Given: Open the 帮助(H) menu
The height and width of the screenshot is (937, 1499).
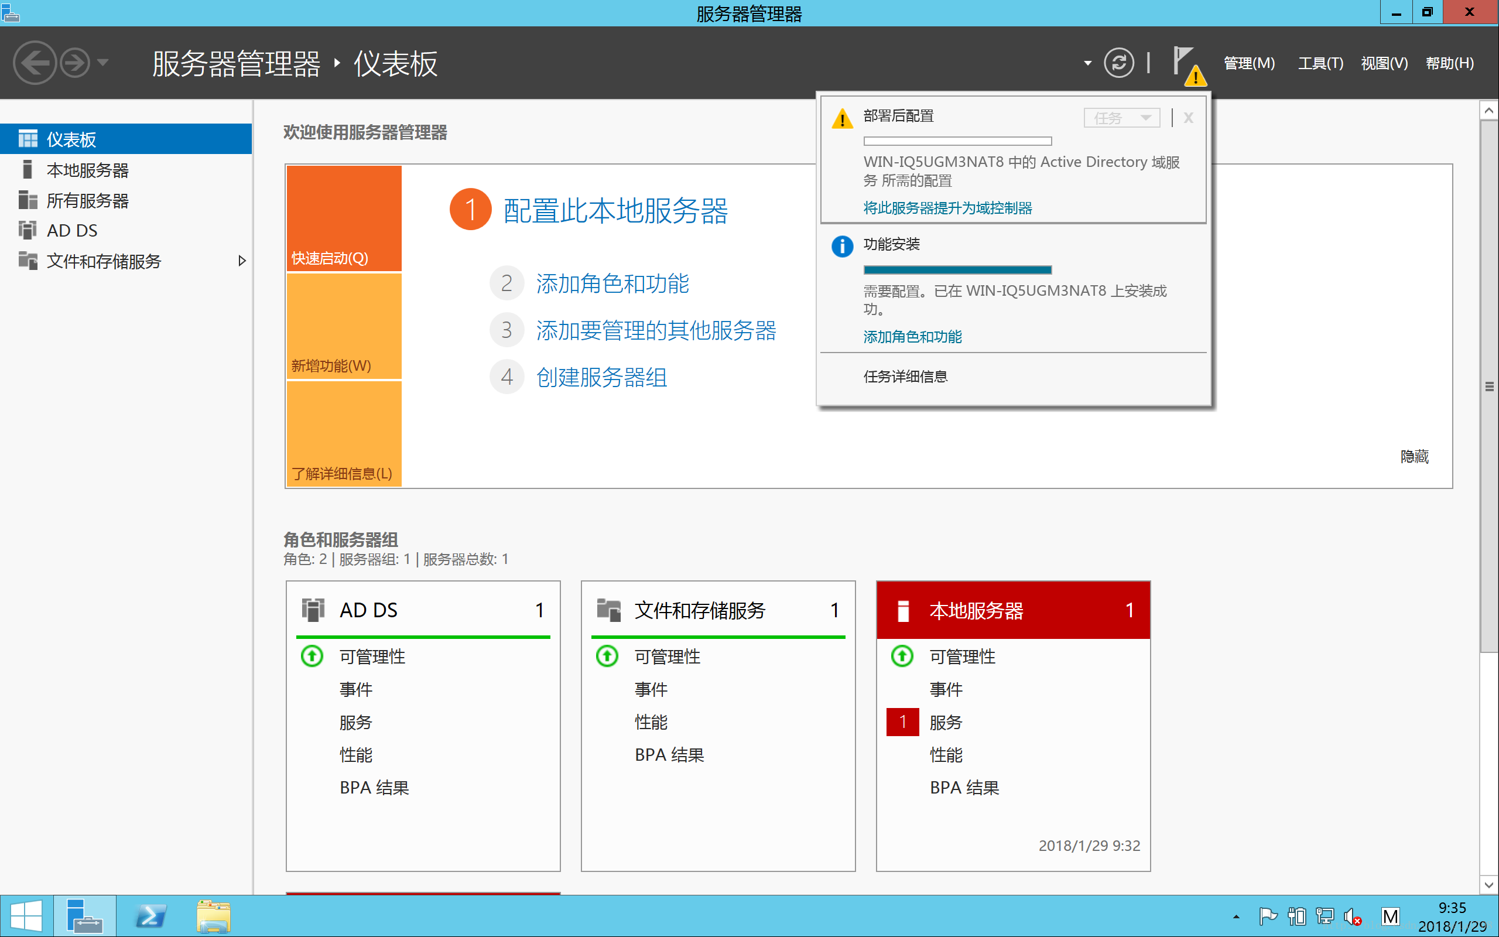Looking at the screenshot, I should pos(1449,63).
